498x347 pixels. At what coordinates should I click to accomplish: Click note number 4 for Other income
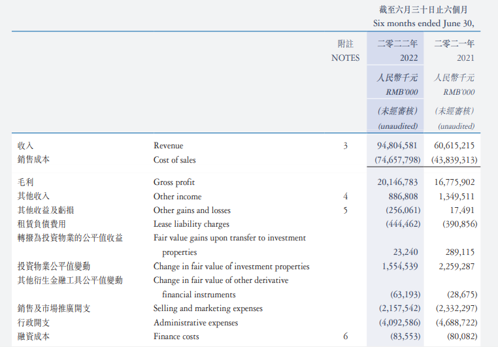[x=346, y=196]
